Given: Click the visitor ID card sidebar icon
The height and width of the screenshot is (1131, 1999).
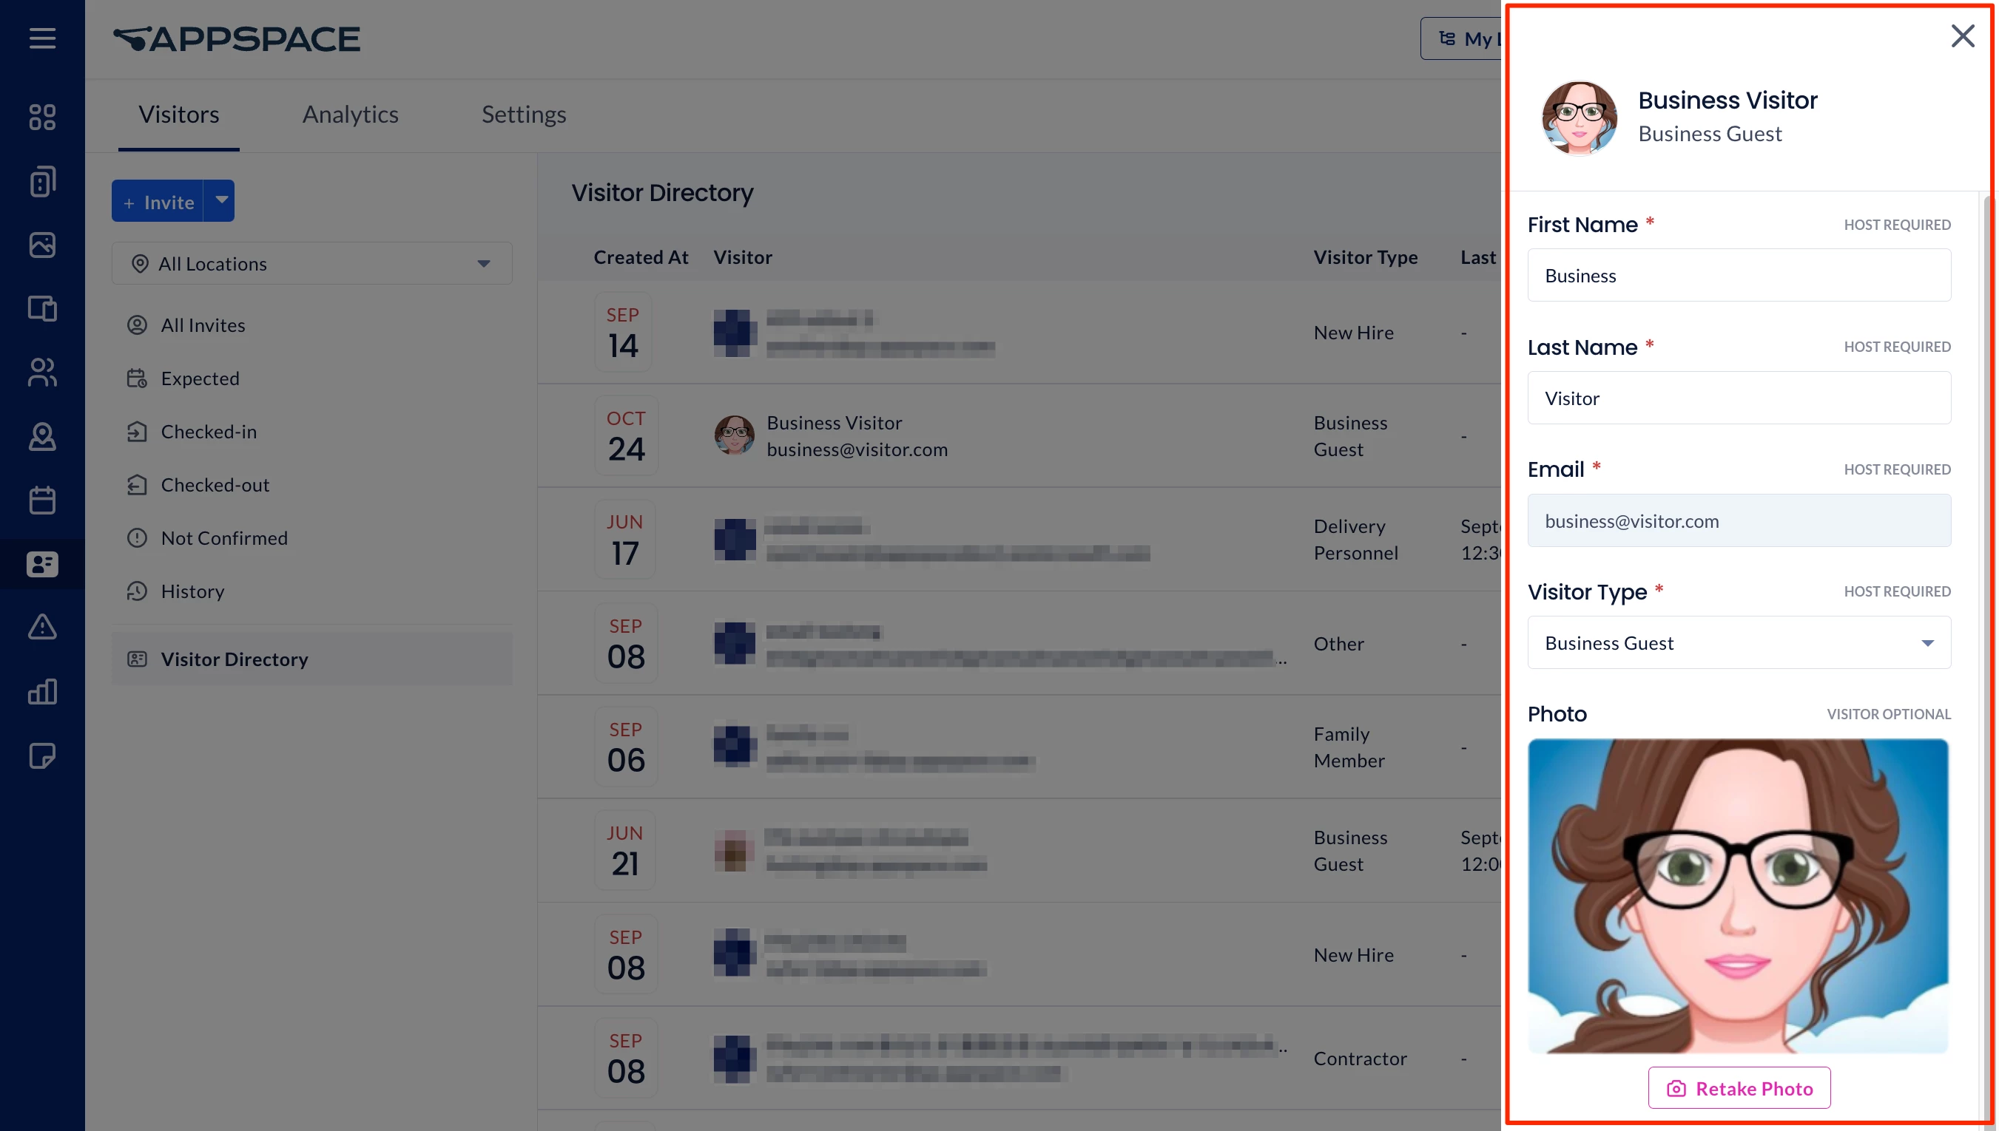Looking at the screenshot, I should tap(42, 564).
